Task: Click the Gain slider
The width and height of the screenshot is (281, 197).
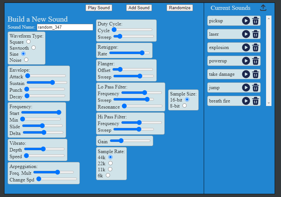Action: click(130, 141)
